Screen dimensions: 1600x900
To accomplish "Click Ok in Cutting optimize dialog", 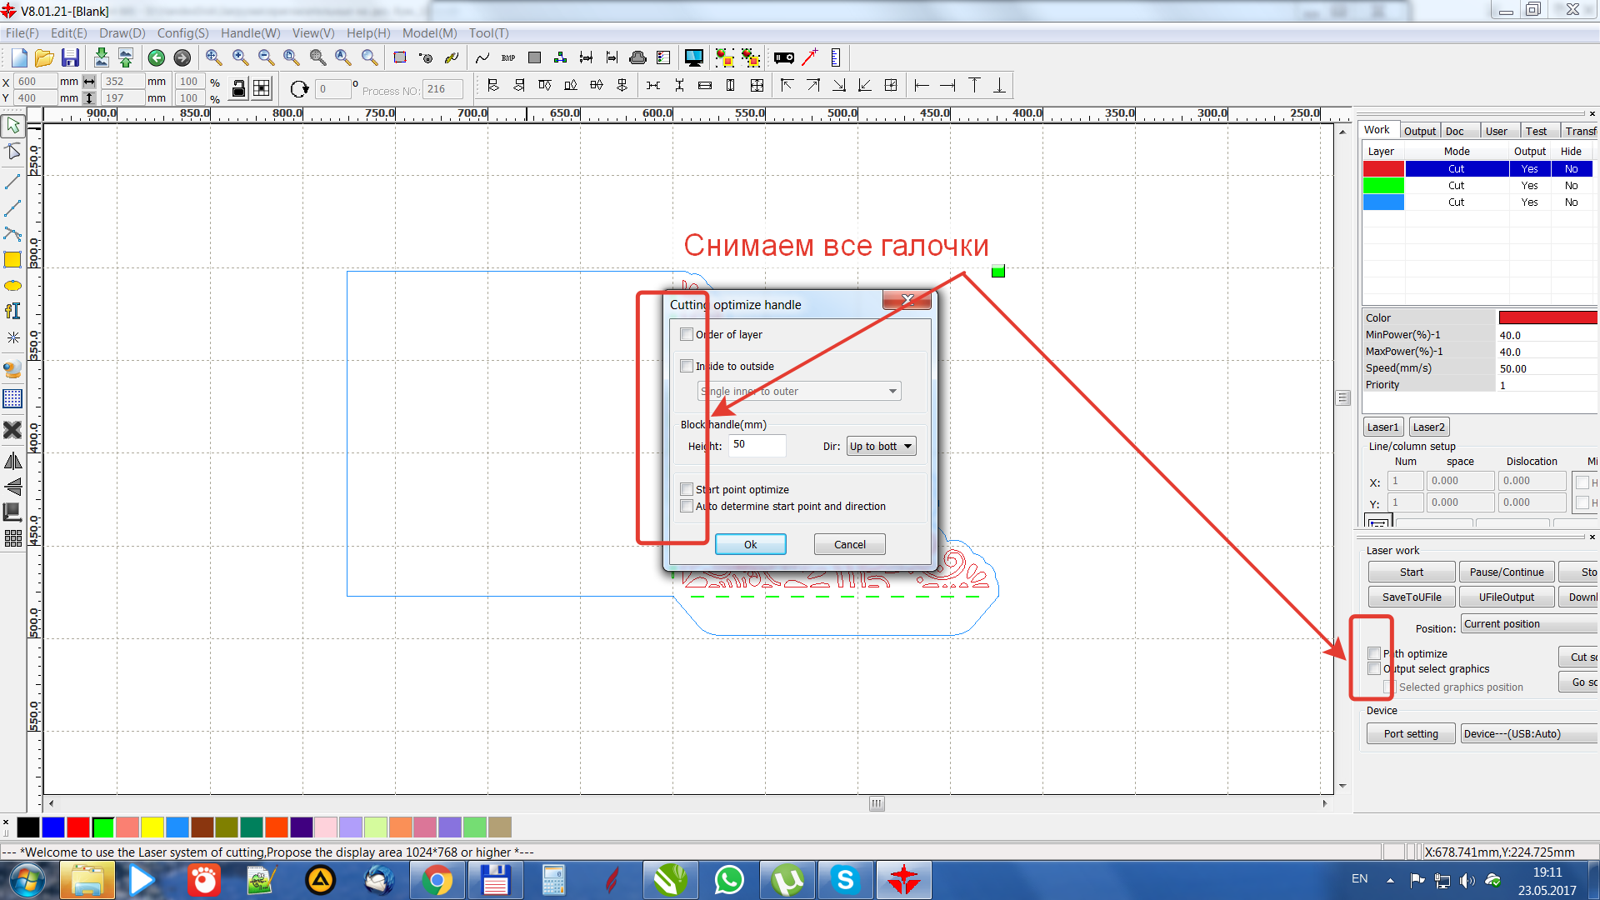I will [750, 544].
